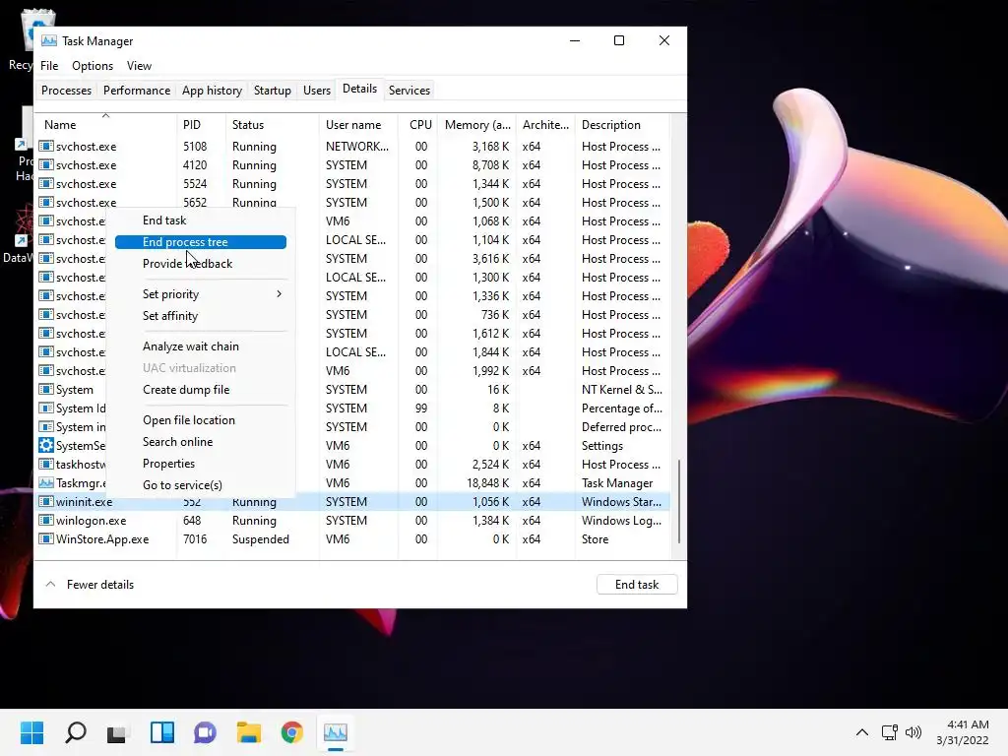The height and width of the screenshot is (756, 1008).
Task: Select the WinStore.App.exe row
Action: point(353,538)
